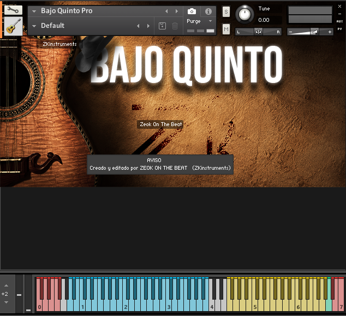
Task: Click the Tune knob
Action: pos(244,15)
